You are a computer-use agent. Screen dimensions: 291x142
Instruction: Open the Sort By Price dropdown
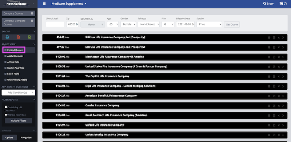209,24
